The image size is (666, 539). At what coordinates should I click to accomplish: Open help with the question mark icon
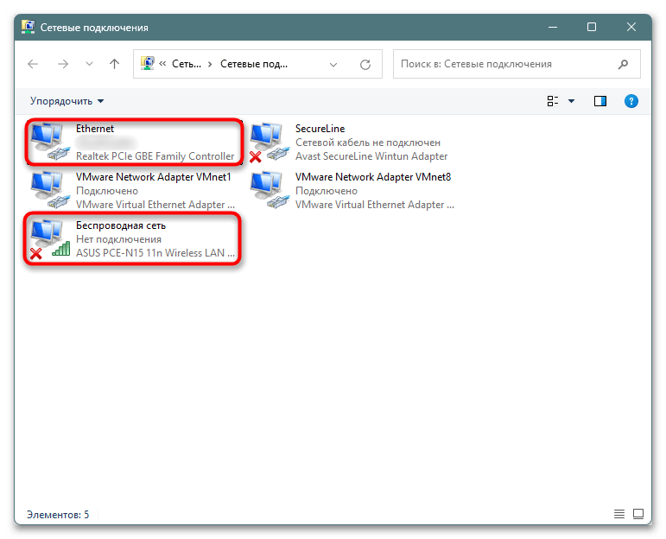[x=631, y=101]
